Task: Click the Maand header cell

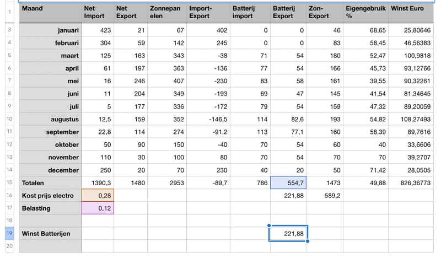Action: 50,13
